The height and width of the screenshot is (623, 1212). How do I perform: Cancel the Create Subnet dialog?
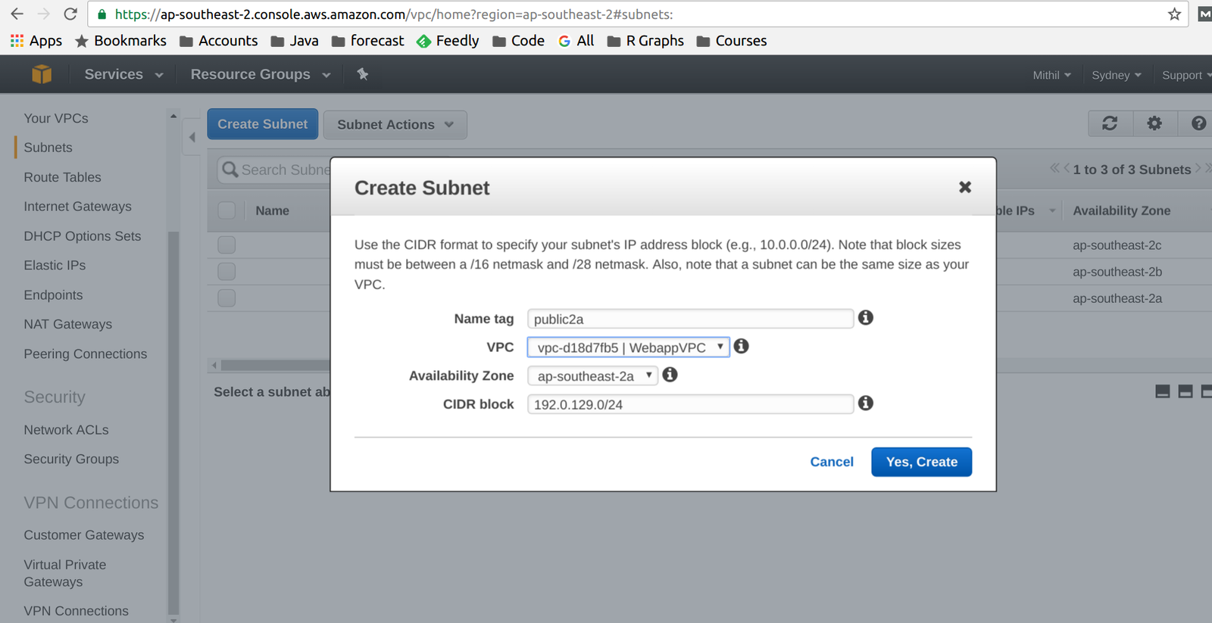tap(831, 462)
